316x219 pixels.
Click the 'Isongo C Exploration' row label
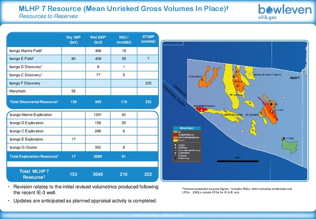(x=26, y=131)
